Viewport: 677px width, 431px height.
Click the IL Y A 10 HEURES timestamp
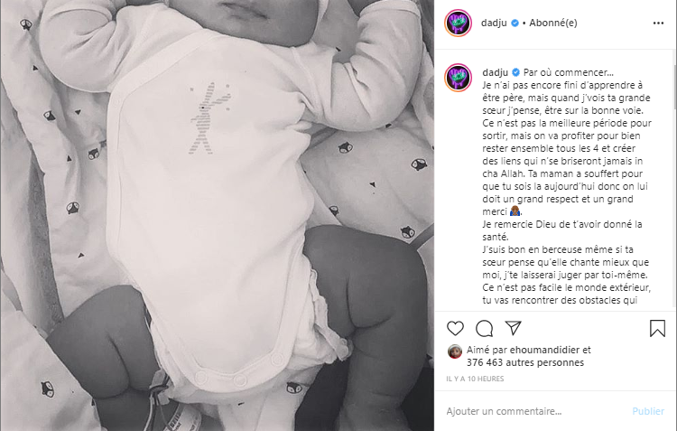tap(475, 379)
